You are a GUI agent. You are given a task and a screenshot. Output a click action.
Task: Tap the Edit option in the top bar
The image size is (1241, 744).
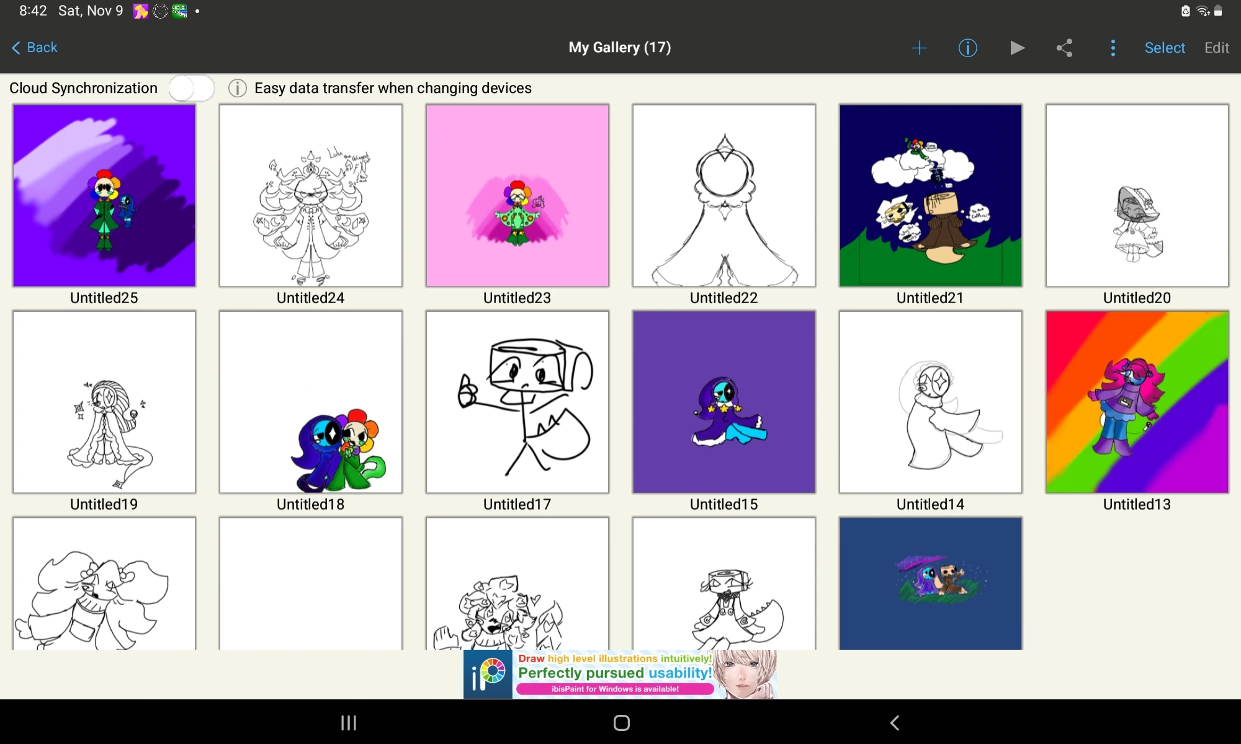[x=1216, y=48]
